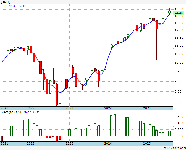
Task: Click the 11.50 price axis label
Action: tap(179, 38)
